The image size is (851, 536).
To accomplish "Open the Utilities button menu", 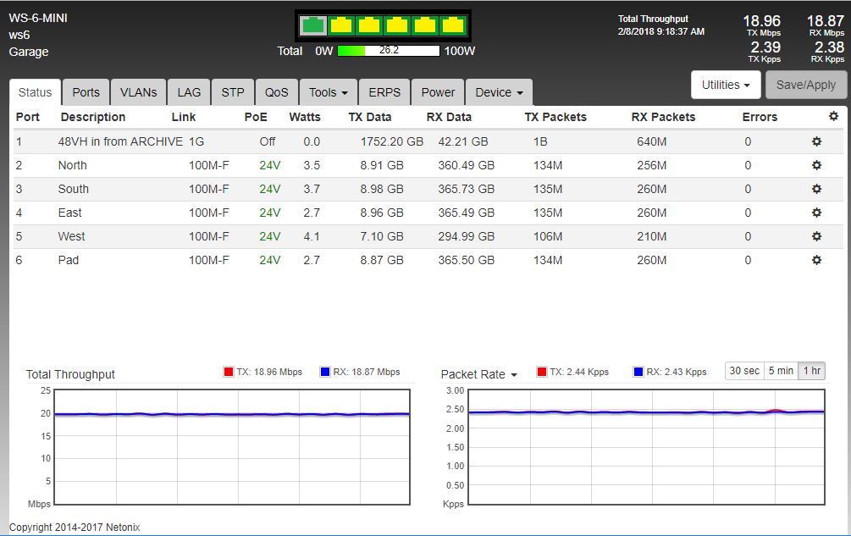I will 726,85.
